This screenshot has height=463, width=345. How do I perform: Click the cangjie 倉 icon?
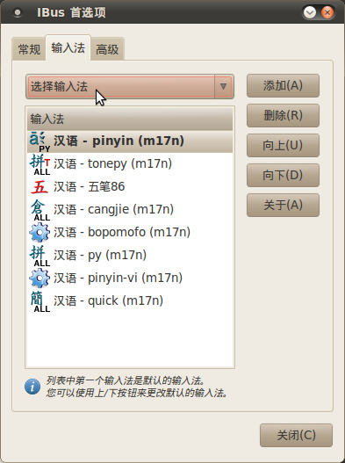tap(40, 210)
